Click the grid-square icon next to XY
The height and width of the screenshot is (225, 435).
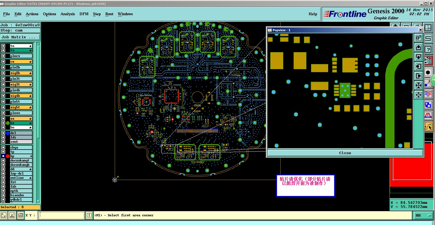(x=21, y=215)
